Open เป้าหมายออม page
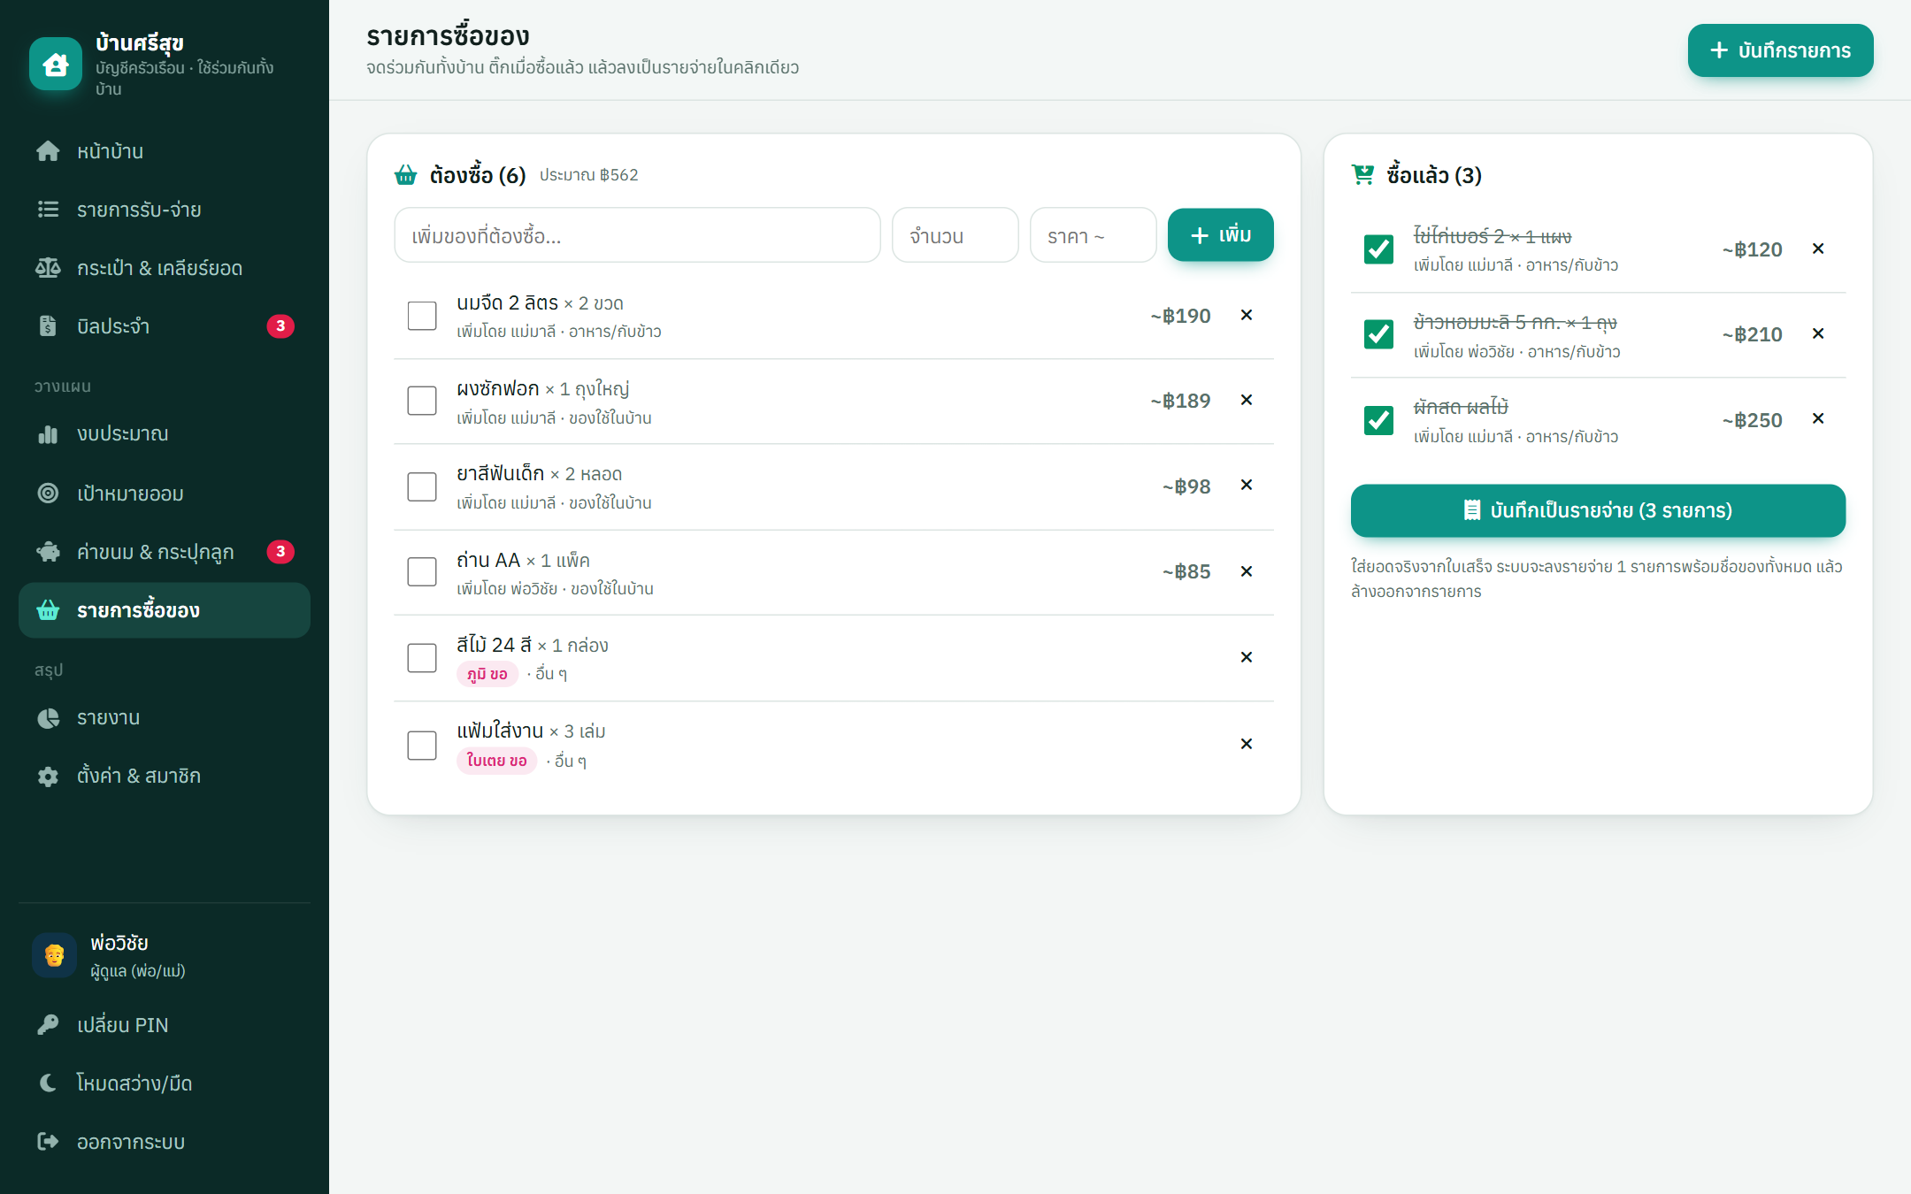The image size is (1911, 1194). pos(165,494)
